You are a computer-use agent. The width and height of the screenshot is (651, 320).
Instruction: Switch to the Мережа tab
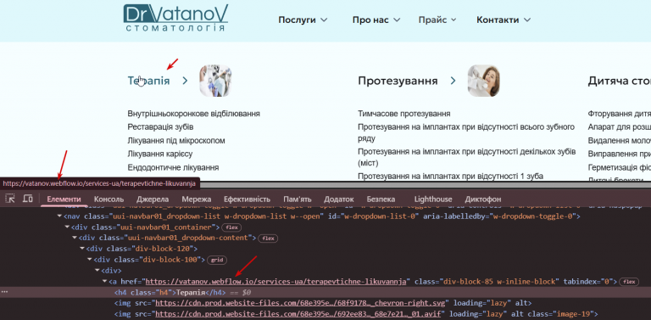tap(196, 199)
